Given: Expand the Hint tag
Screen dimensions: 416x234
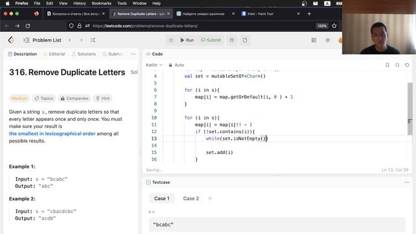Looking at the screenshot, I should point(103,98).
